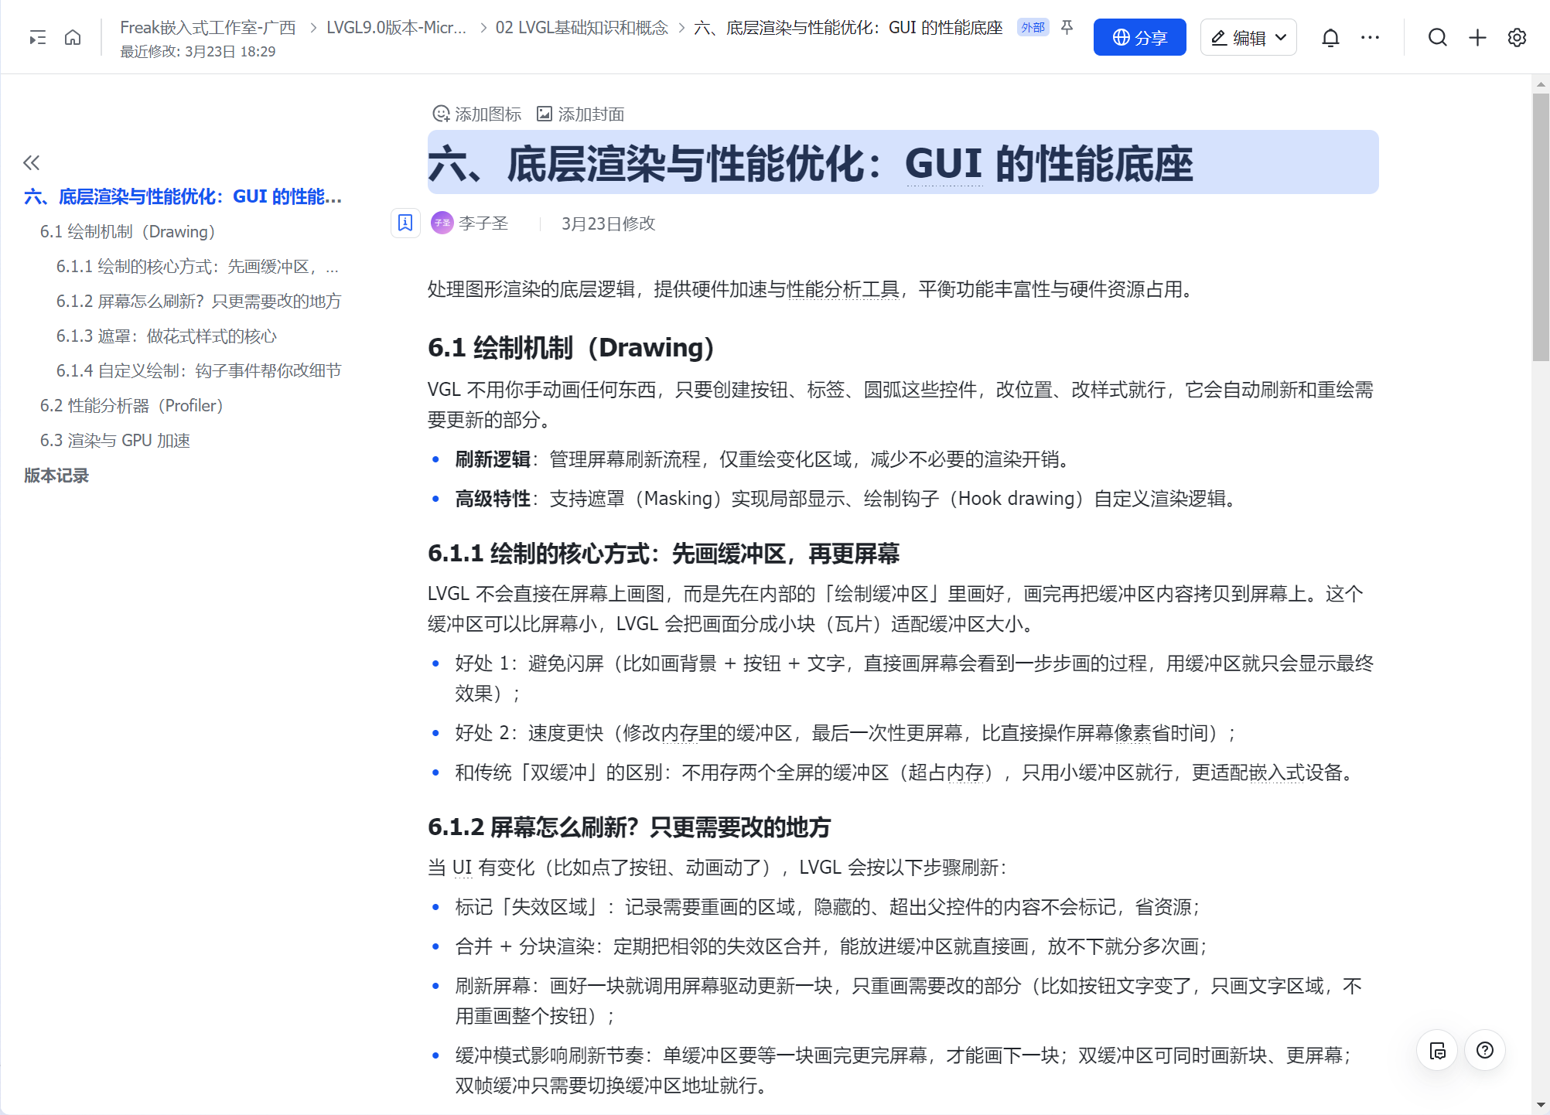Click the floating document comments icon
This screenshot has height=1115, width=1550.
[x=1437, y=1050]
